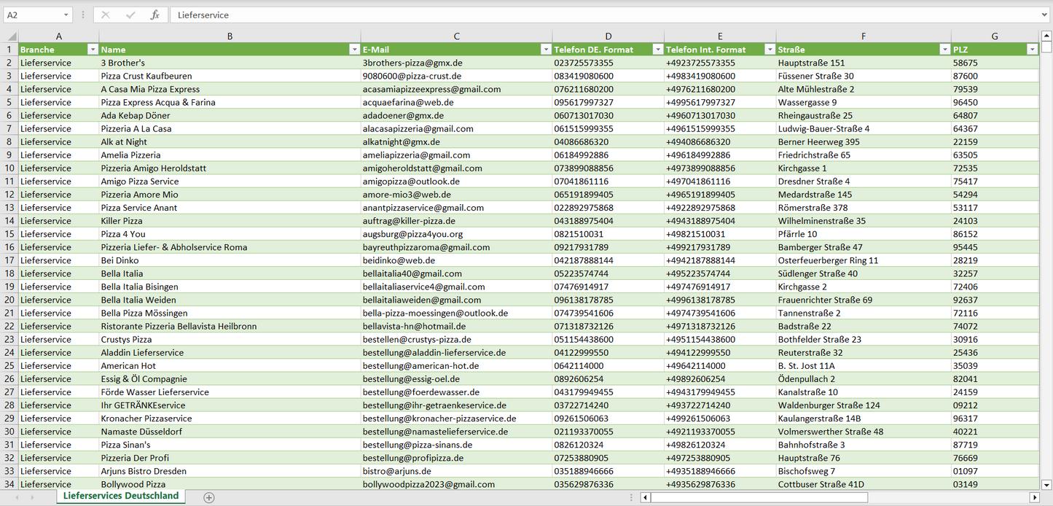Viewport: 1053px width, 506px height.
Task: Click the Select All corner triangle
Action: click(11, 36)
